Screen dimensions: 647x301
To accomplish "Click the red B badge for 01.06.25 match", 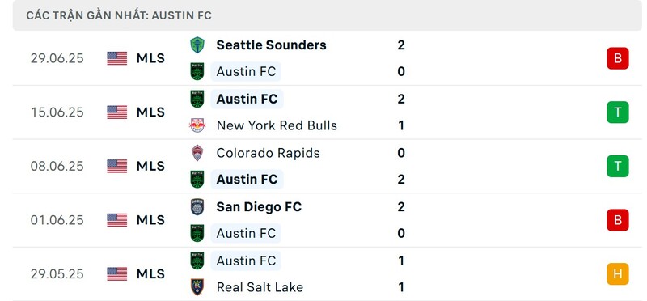I will 618,220.
